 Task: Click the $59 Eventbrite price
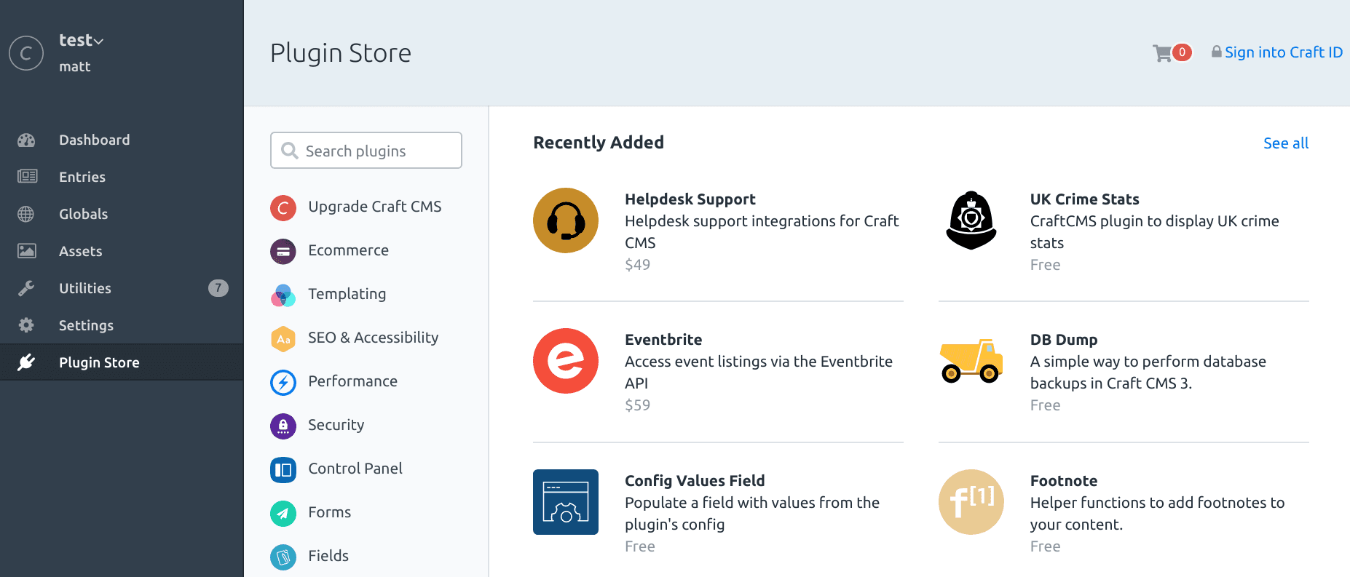(x=637, y=405)
